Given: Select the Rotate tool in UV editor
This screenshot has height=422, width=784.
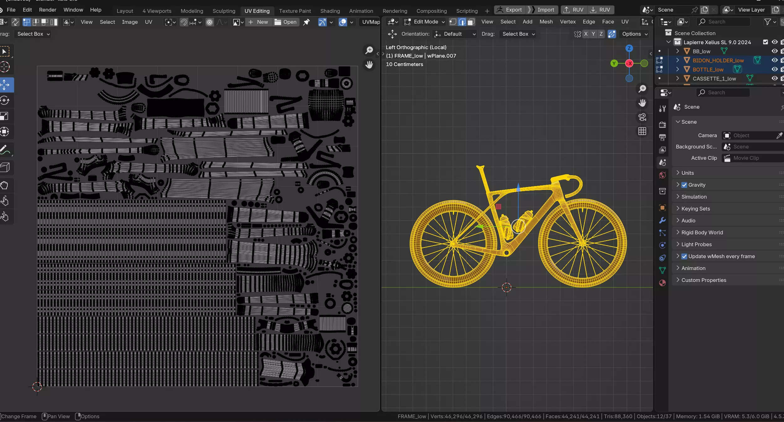Looking at the screenshot, I should point(4,101).
